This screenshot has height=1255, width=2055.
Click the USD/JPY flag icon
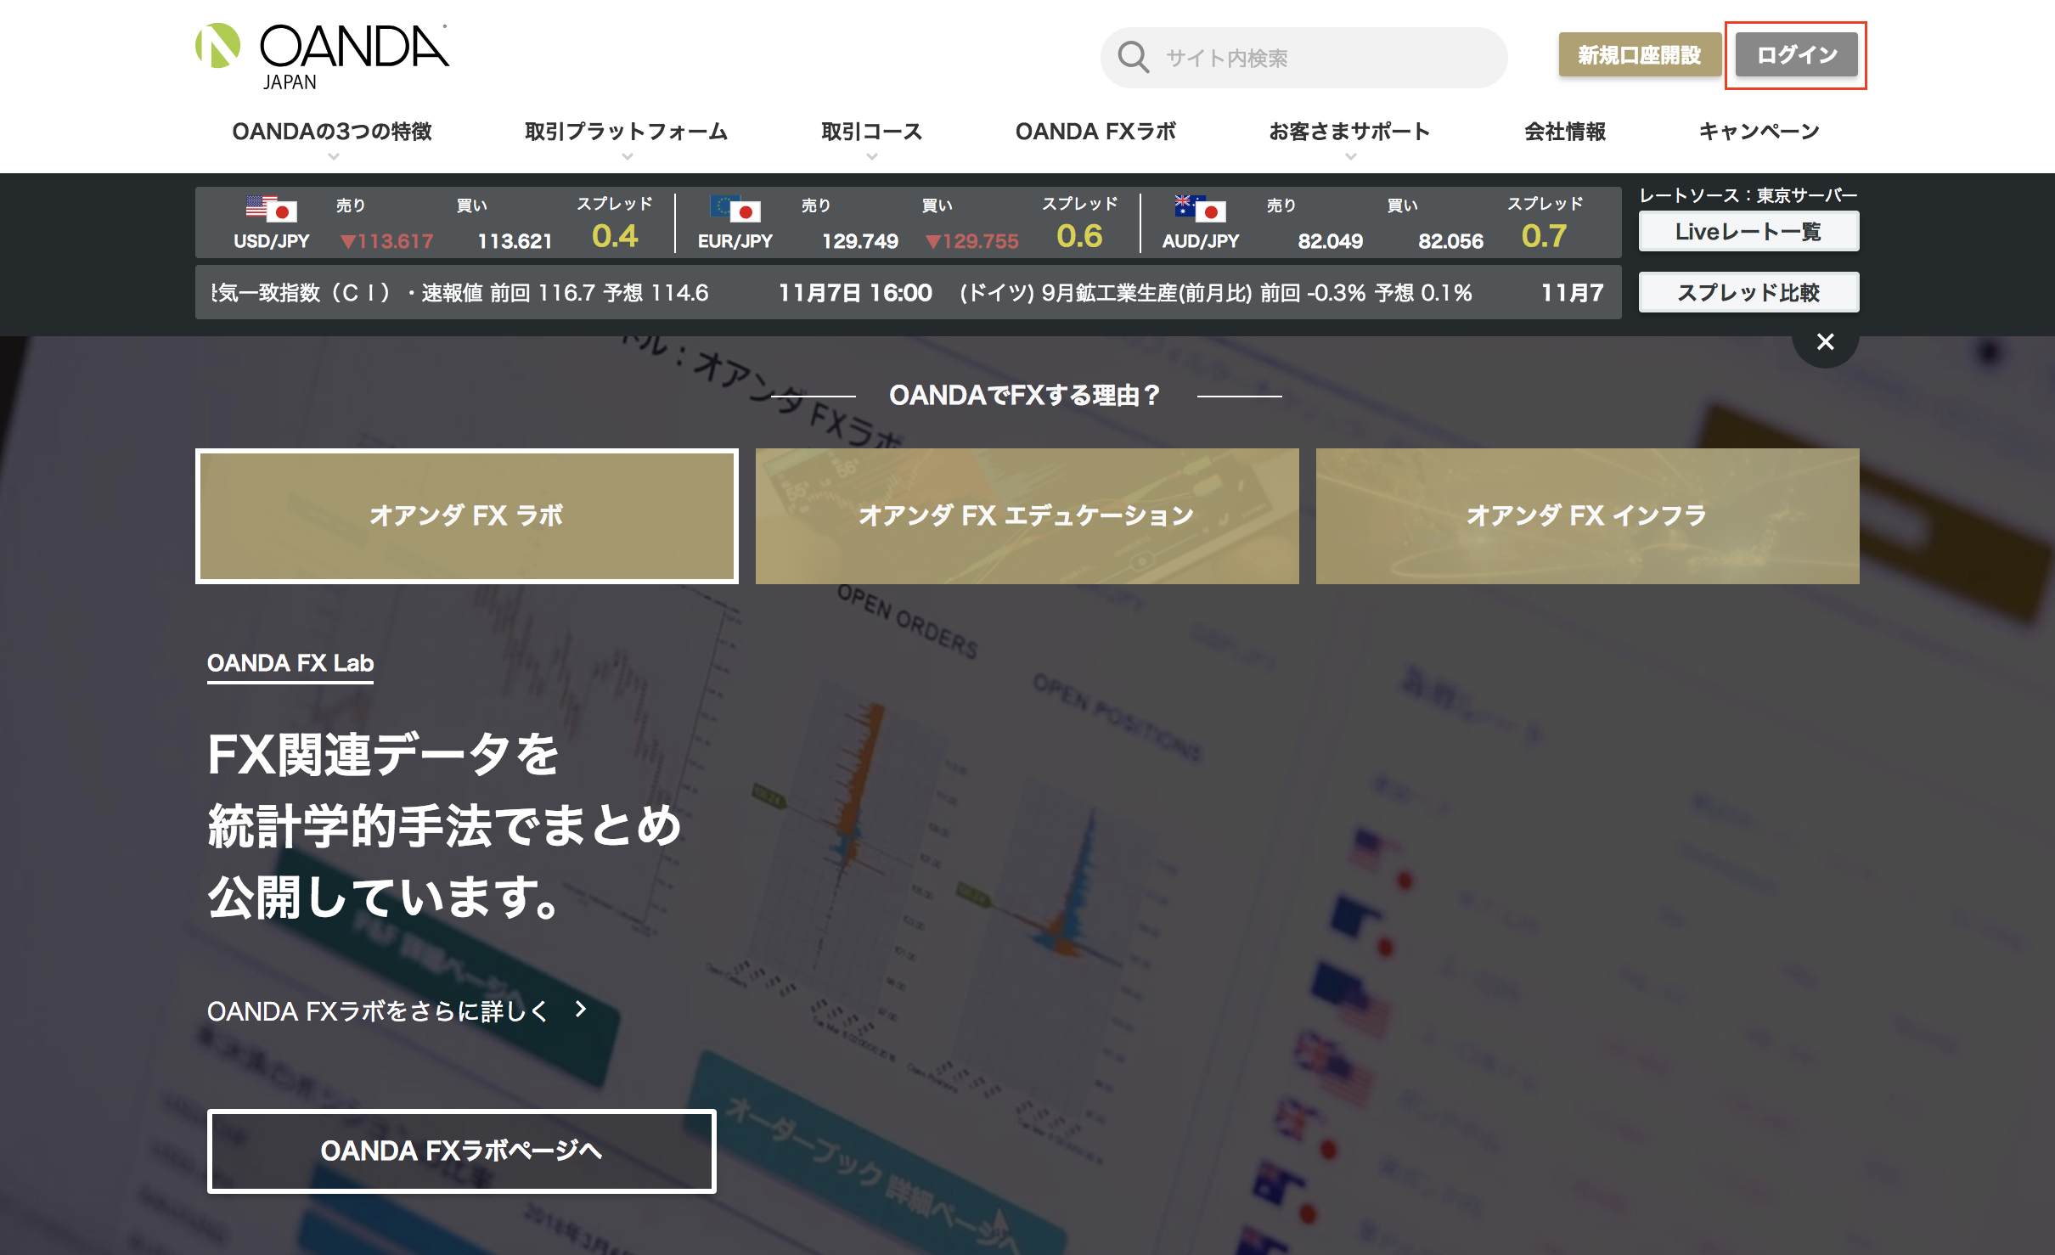(x=271, y=207)
